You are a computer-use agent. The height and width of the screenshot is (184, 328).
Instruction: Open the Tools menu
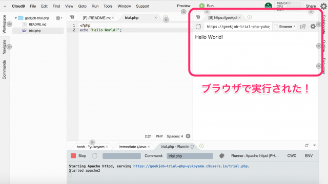108,6
